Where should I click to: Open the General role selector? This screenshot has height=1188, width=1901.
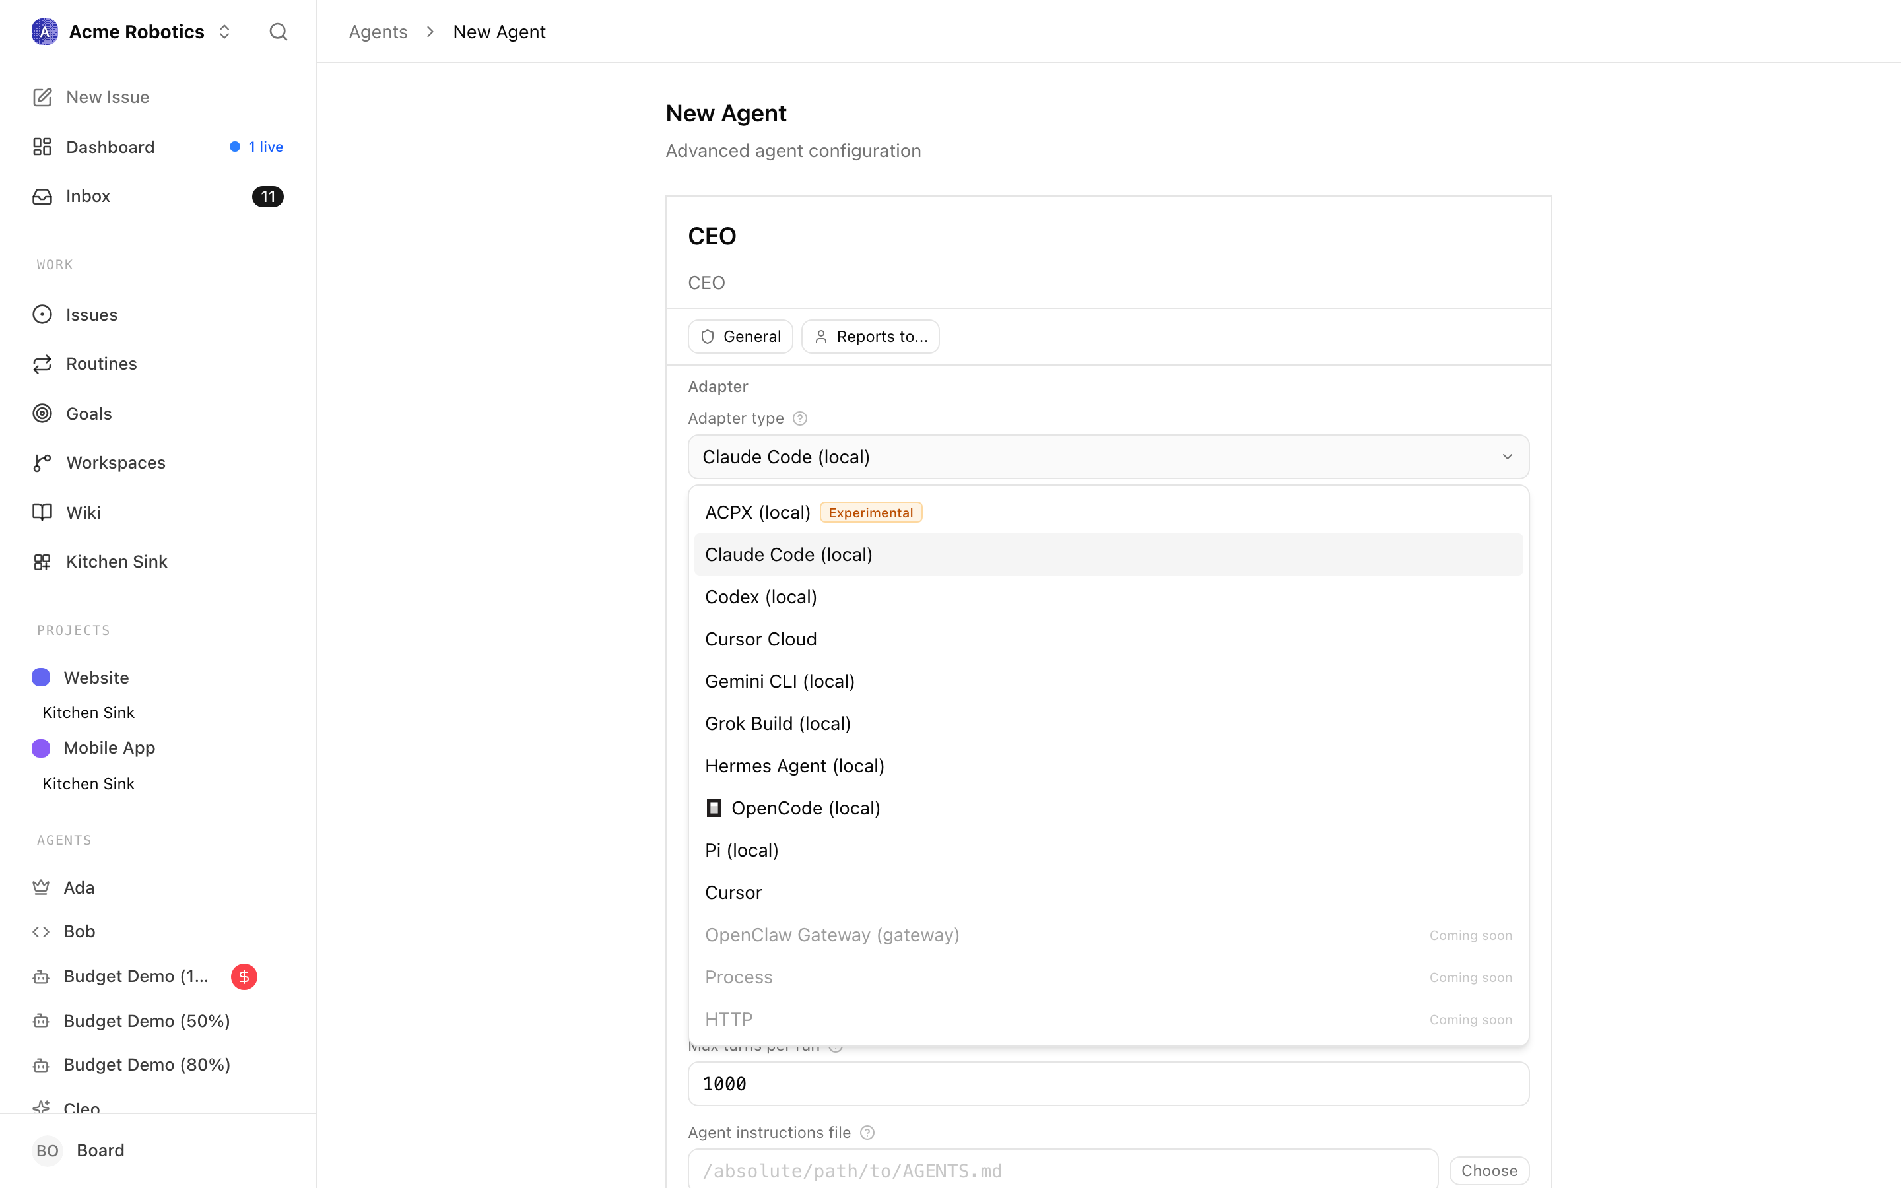(740, 337)
